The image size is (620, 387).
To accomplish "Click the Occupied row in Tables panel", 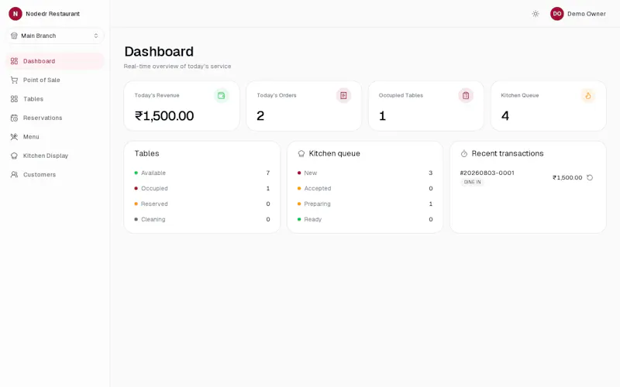I will point(202,188).
